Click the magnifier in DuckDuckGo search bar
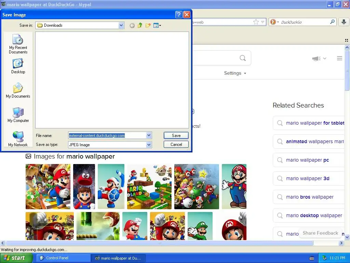This screenshot has width=350, height=263. coord(332,22)
